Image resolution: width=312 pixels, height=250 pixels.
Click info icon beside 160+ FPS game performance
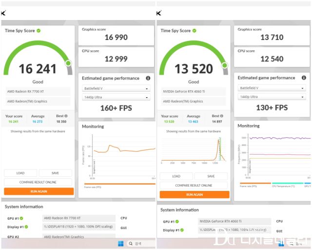pyautogui.click(x=148, y=78)
